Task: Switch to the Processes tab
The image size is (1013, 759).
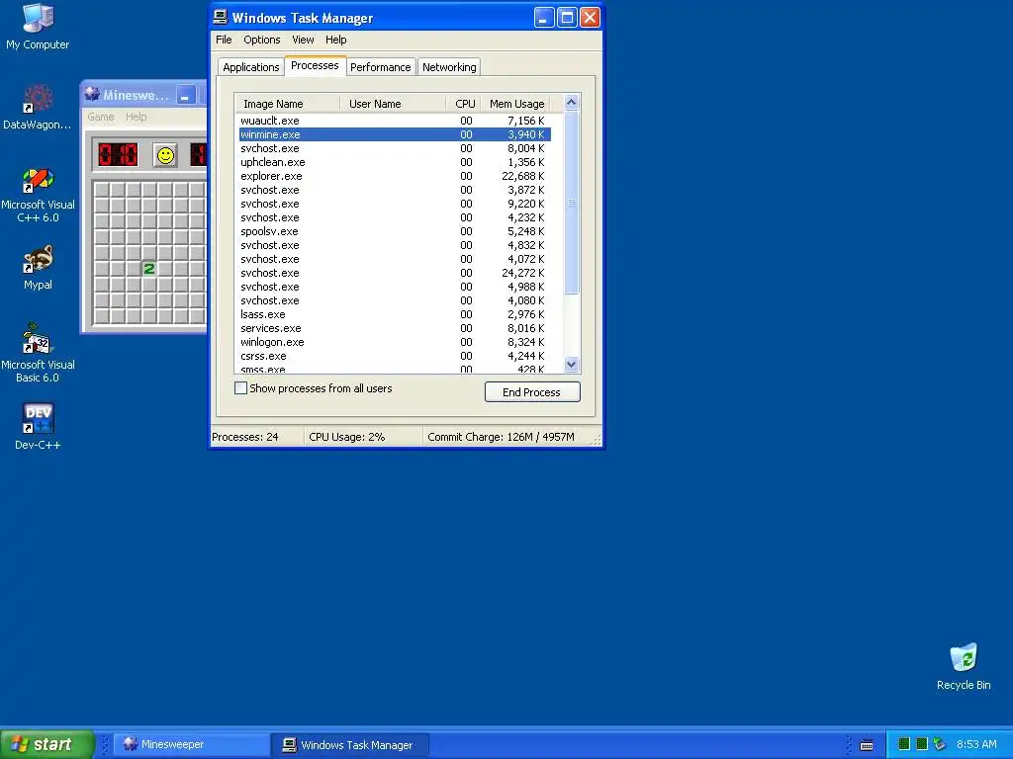Action: (x=315, y=65)
